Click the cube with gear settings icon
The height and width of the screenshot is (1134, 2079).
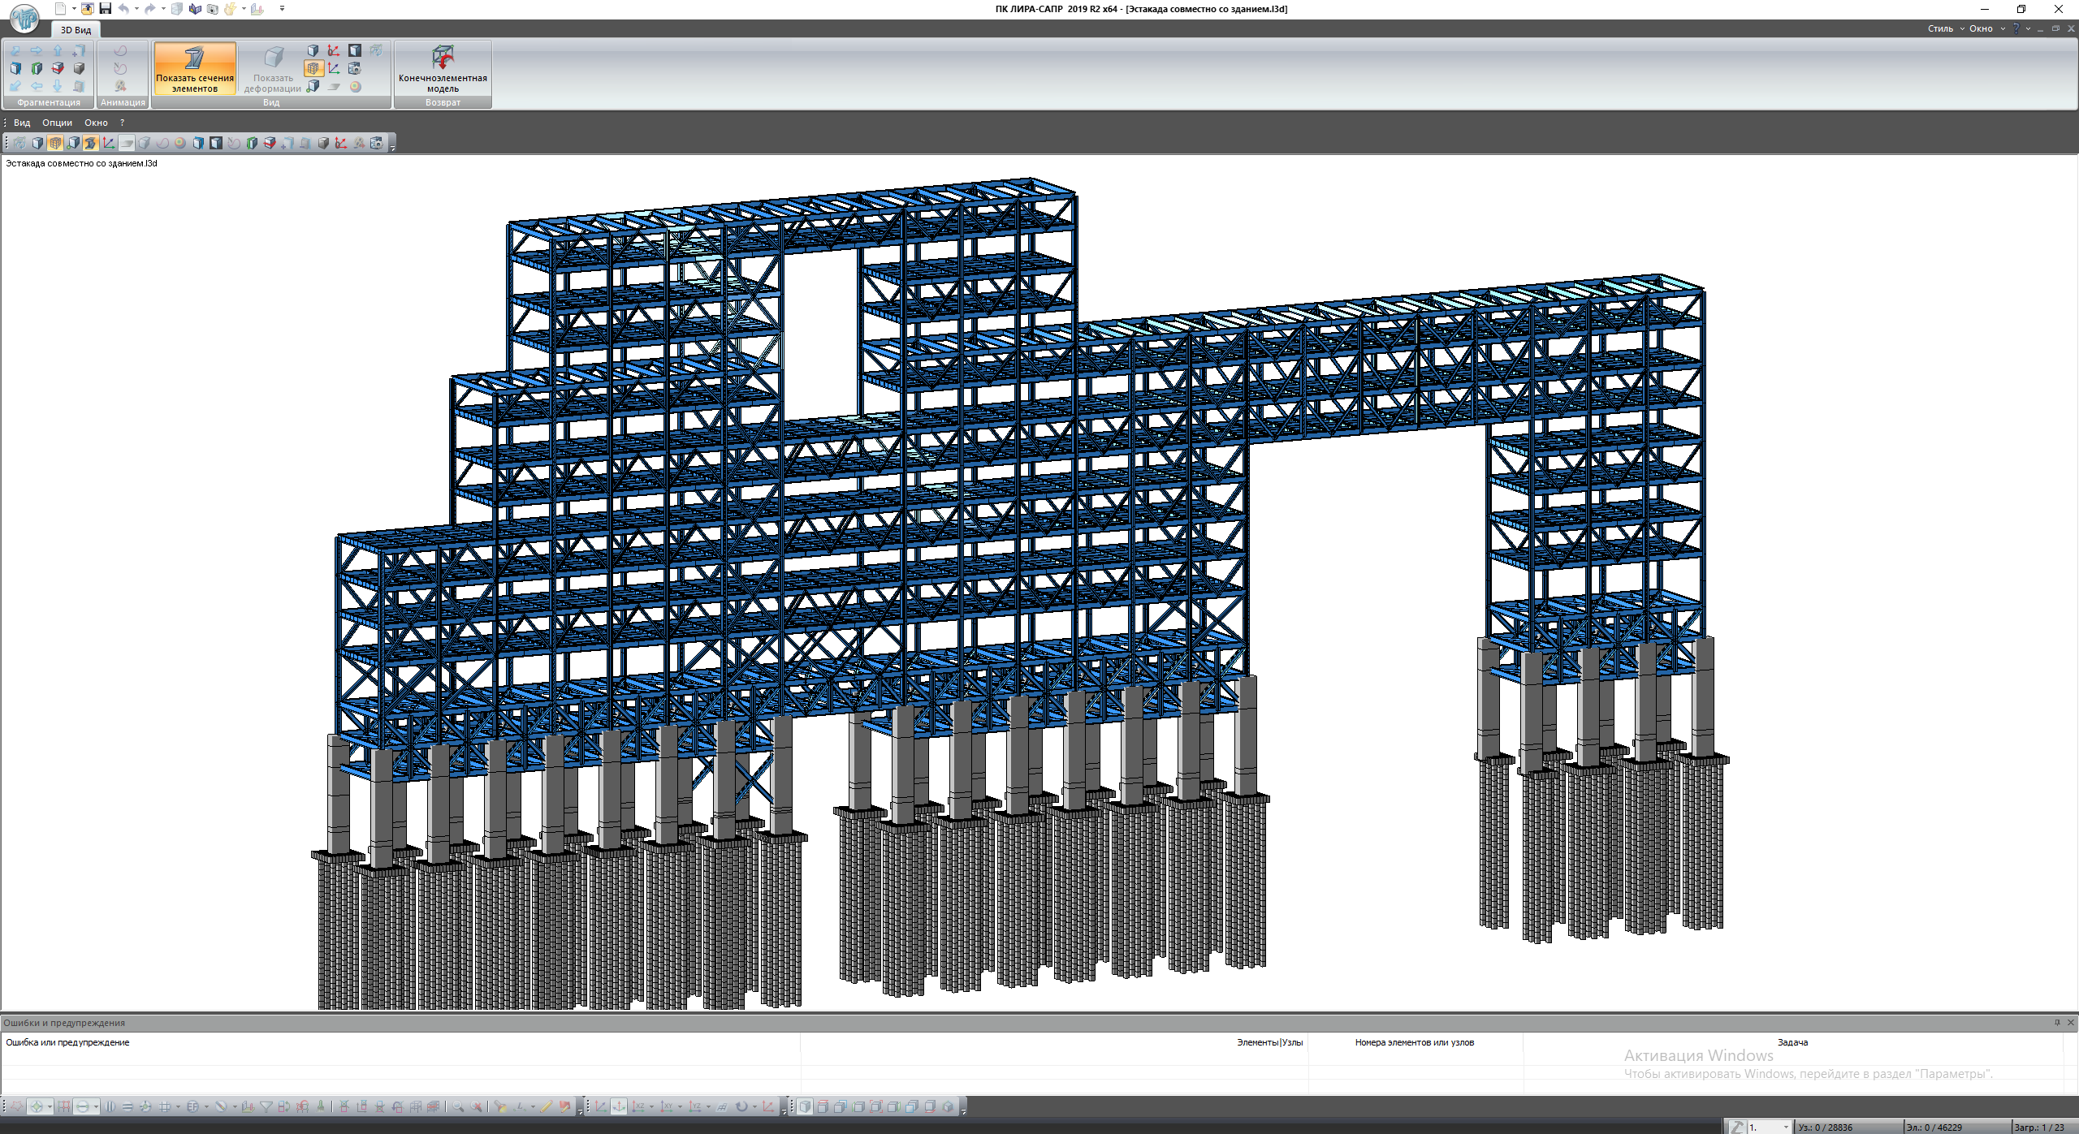355,68
